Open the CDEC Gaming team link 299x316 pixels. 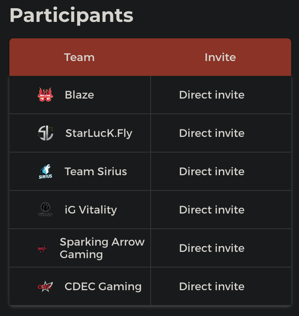[103, 286]
